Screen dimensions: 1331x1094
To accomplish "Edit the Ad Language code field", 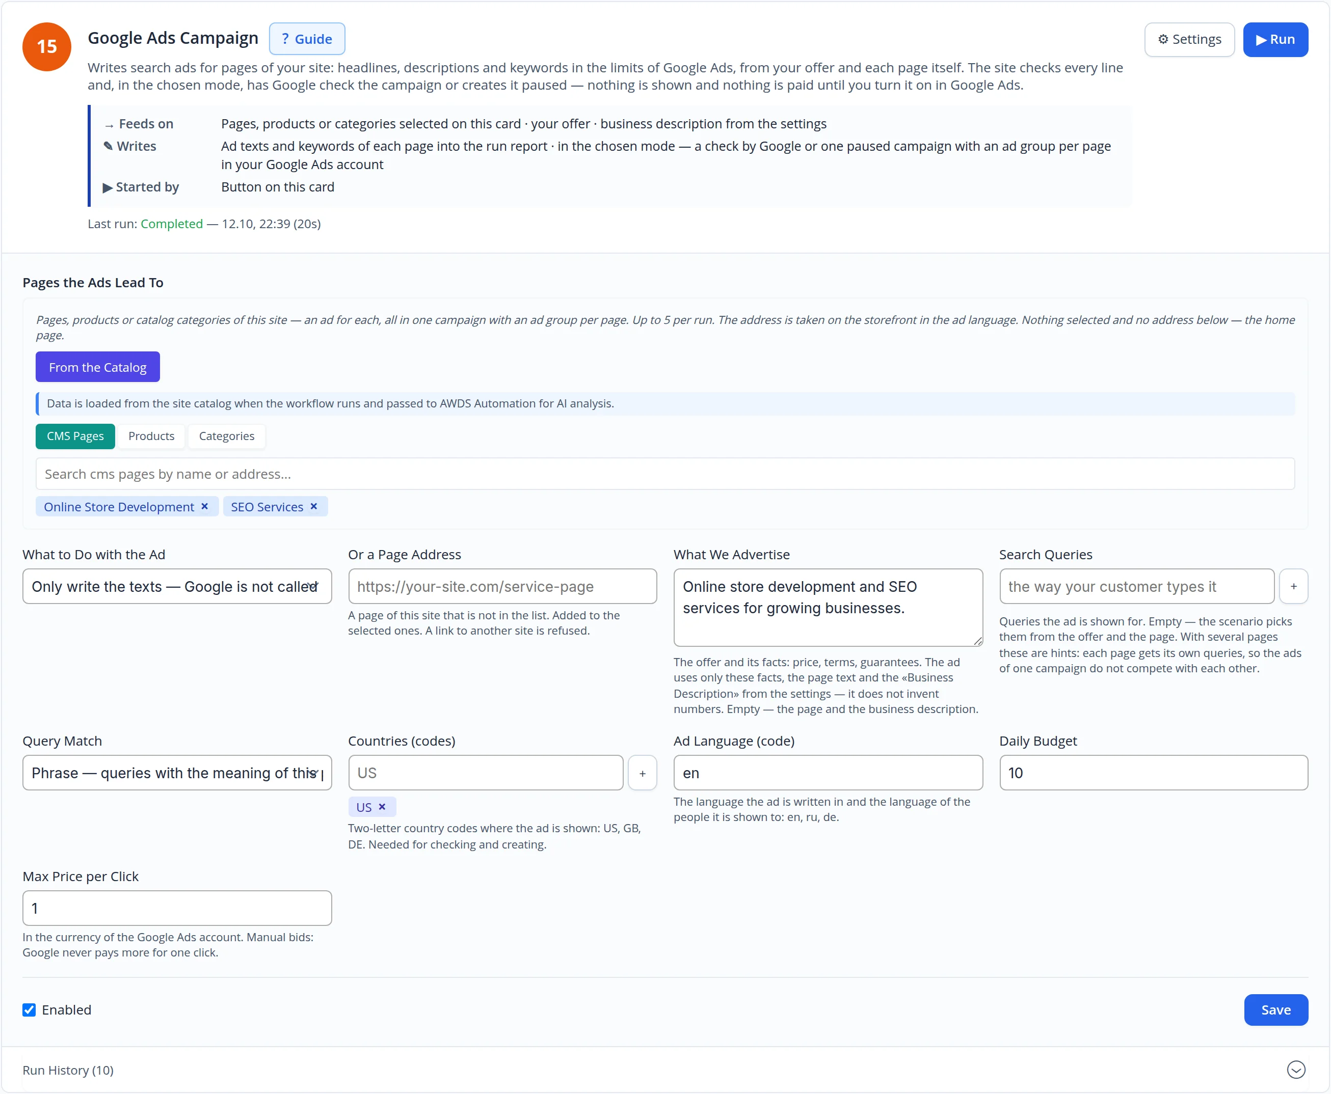I will click(x=828, y=773).
